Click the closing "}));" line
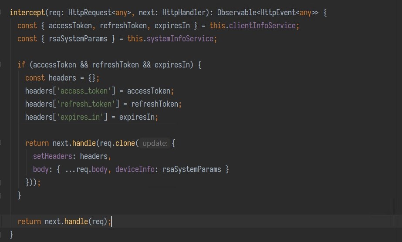The height and width of the screenshot is (242, 402). [33, 182]
